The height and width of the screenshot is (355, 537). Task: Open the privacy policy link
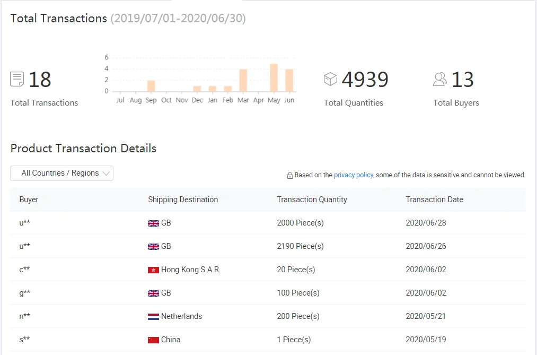pyautogui.click(x=353, y=175)
